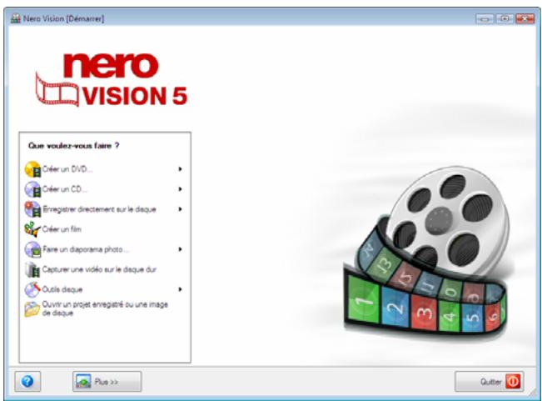Select the Créer un CD... option

coord(65,189)
